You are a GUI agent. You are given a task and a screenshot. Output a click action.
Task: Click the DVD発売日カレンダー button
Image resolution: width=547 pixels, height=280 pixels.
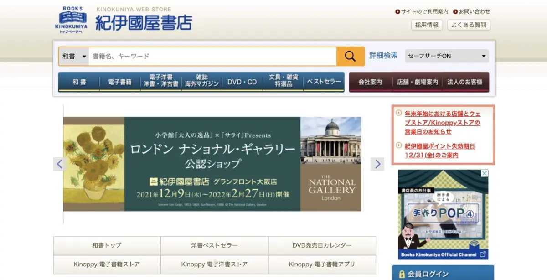(x=322, y=245)
